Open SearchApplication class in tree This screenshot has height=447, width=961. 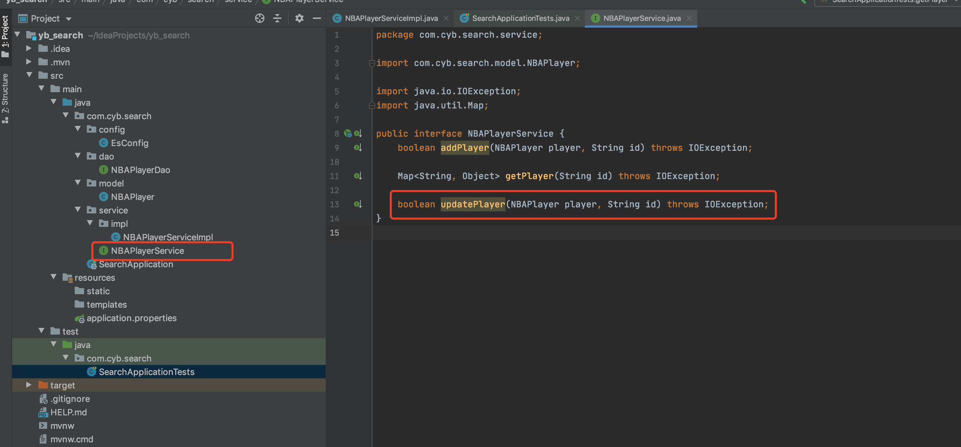tap(135, 264)
